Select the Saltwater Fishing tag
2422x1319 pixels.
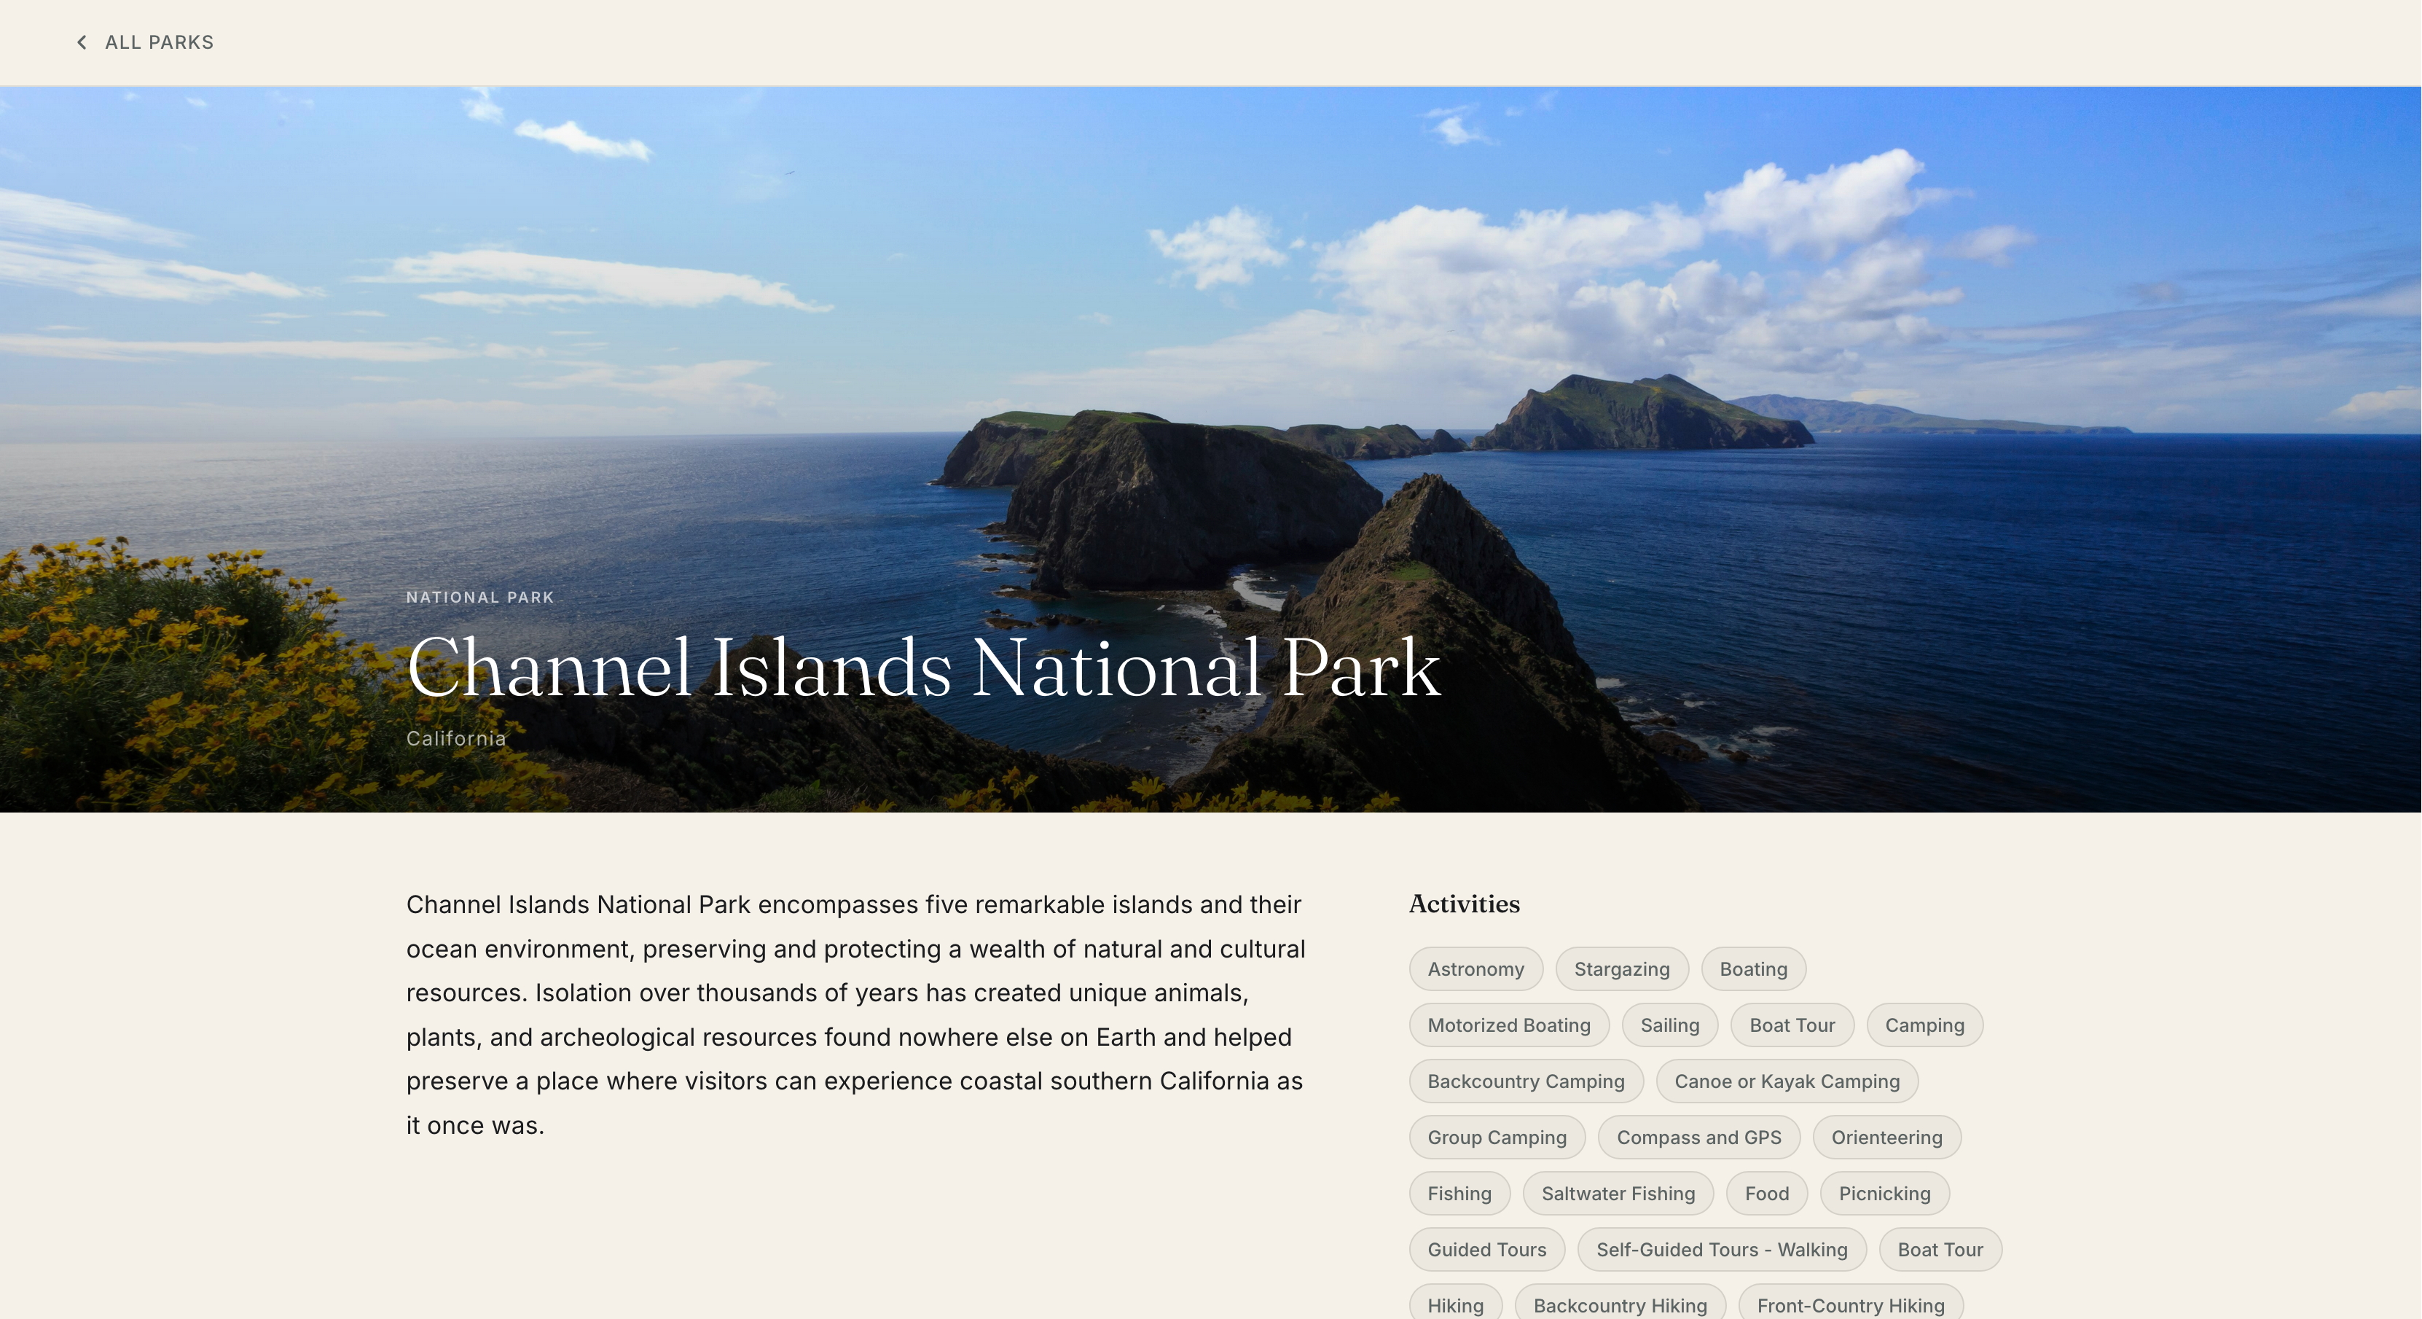click(1618, 1193)
